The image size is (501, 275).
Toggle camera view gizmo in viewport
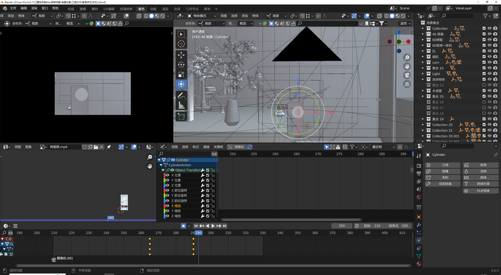point(407,75)
